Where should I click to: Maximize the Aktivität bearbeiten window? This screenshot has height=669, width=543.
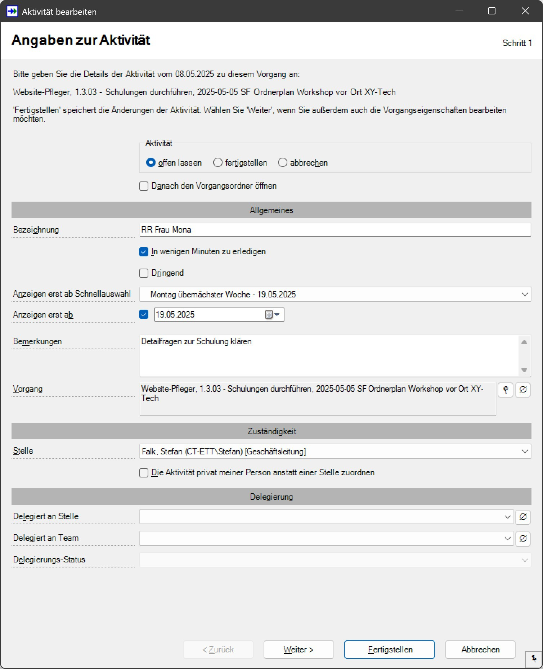coord(492,11)
